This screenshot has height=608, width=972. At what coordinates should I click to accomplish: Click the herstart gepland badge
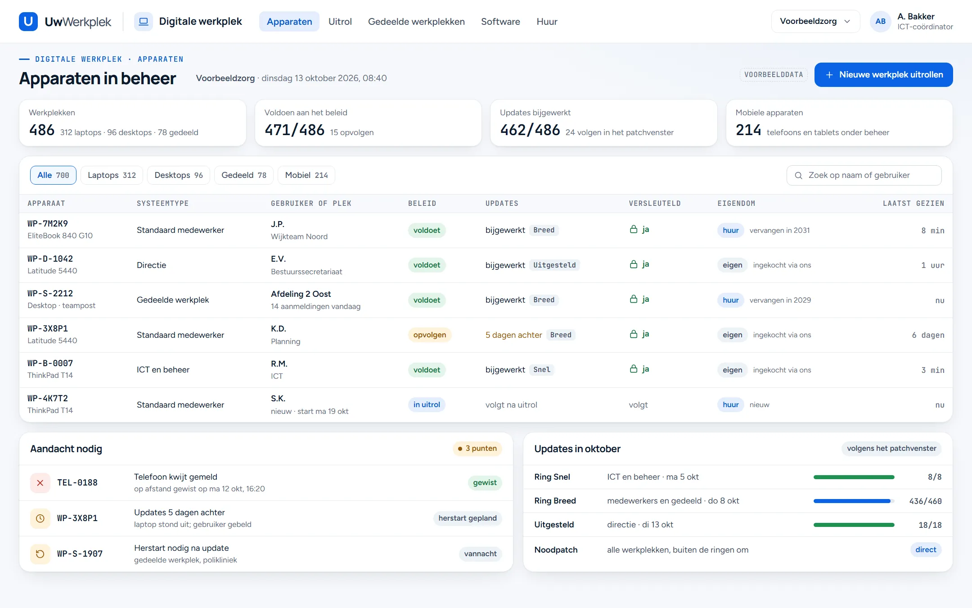[468, 518]
